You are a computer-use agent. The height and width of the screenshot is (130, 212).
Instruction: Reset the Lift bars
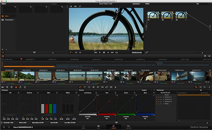point(18,93)
